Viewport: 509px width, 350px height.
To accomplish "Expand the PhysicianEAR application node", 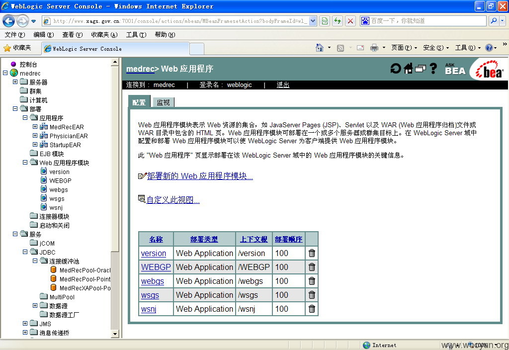I will coord(35,136).
